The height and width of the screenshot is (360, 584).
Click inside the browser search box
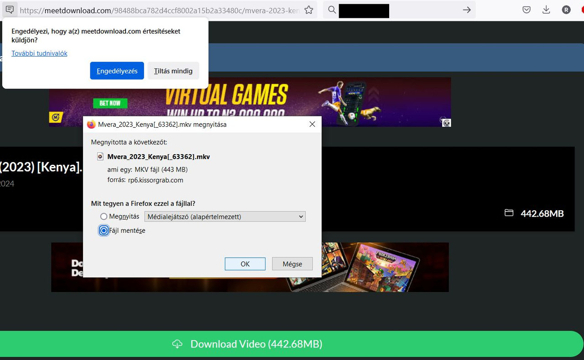(x=399, y=10)
